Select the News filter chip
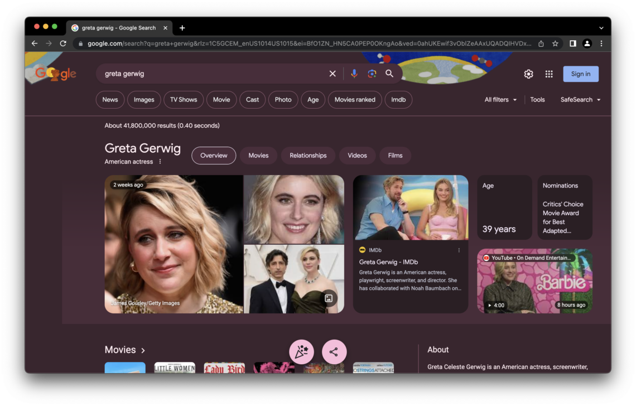This screenshot has width=636, height=406. point(110,100)
